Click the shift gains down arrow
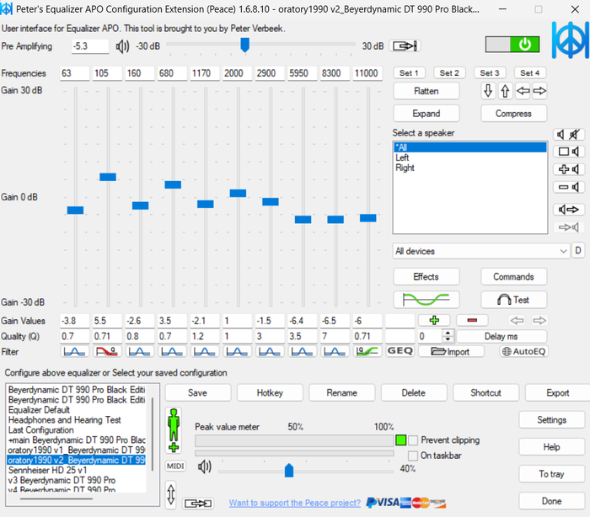Image resolution: width=590 pixels, height=517 pixels. point(488,91)
